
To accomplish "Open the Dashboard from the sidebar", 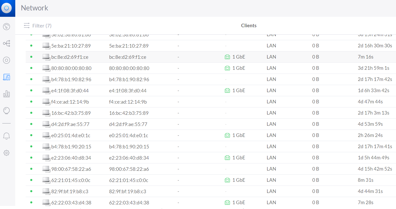I will click(x=7, y=26).
